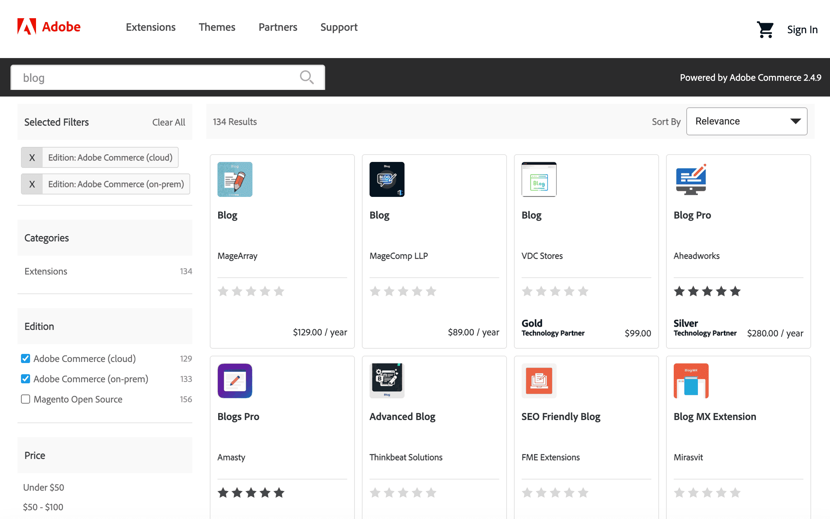Click the VDC Stores vendor name
Viewport: 830px width, 519px height.
point(542,256)
